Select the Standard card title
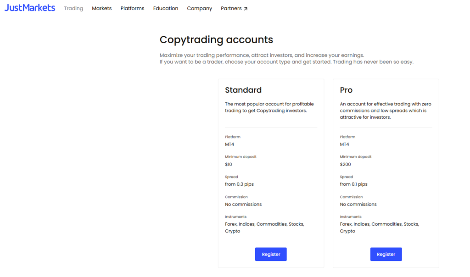 [243, 90]
